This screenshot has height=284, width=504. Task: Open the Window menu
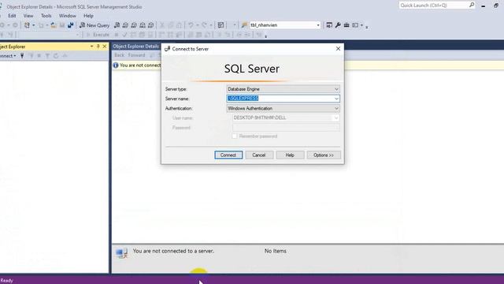point(68,16)
